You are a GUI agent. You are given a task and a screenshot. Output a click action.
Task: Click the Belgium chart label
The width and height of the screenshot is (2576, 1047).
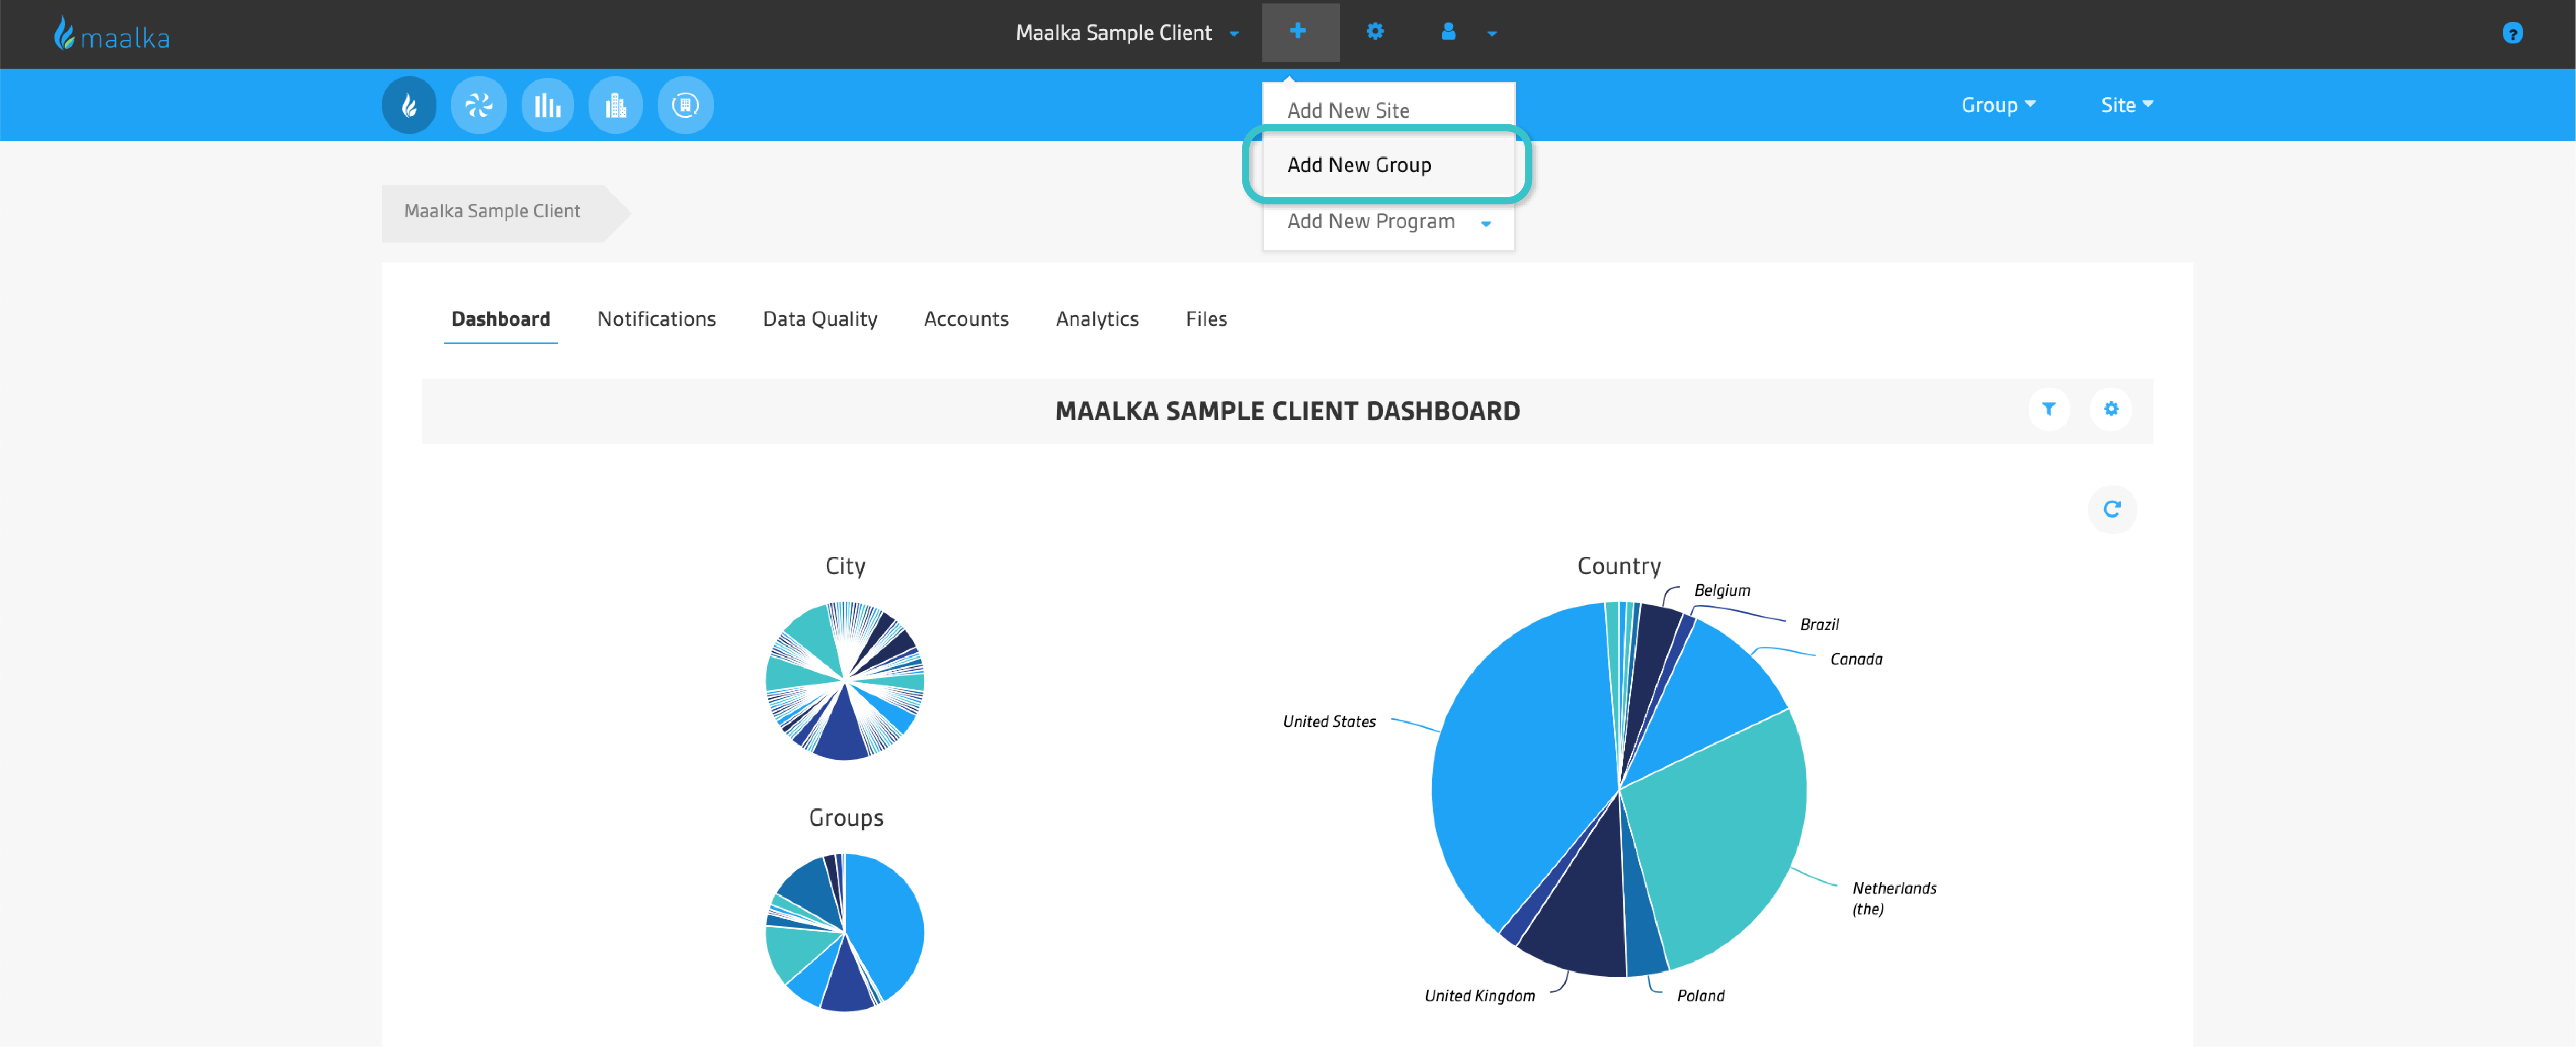(1722, 591)
